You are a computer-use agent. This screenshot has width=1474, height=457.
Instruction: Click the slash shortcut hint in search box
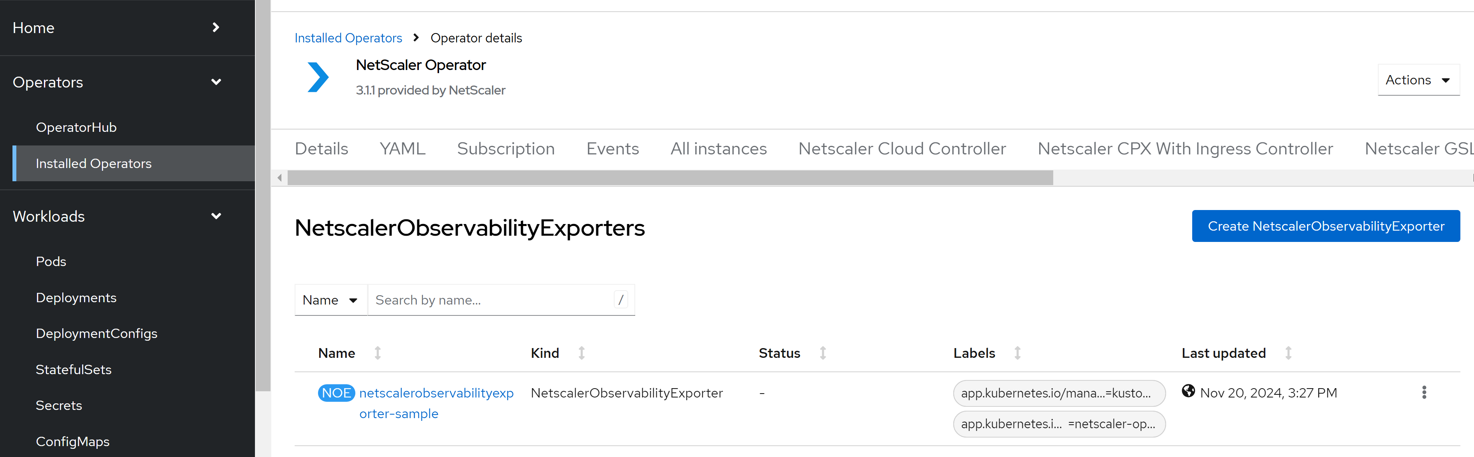621,300
